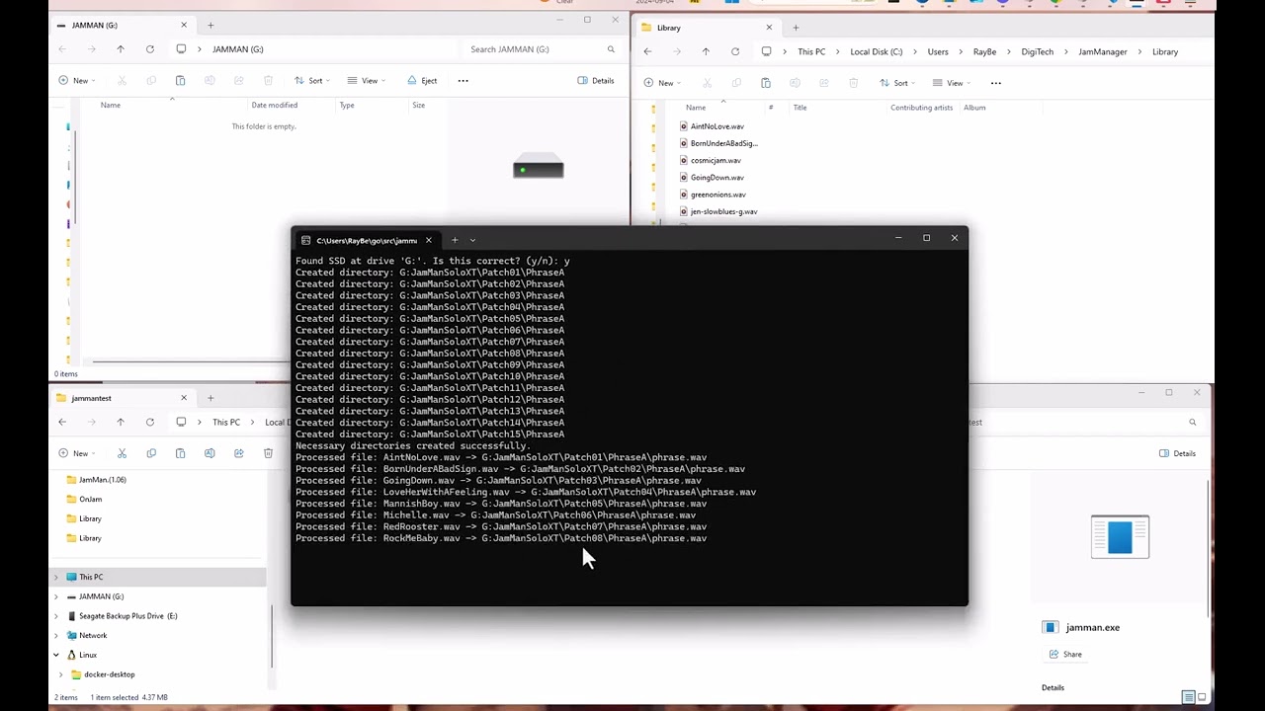The image size is (1265, 711).
Task: Select cosmicjam.wav file
Action: [716, 160]
